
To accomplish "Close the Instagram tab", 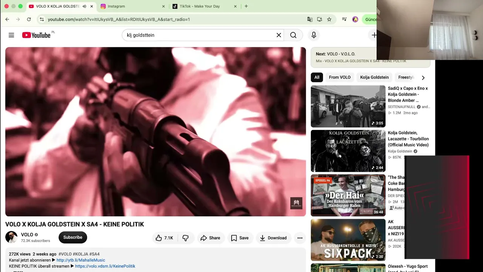I will coord(163,6).
